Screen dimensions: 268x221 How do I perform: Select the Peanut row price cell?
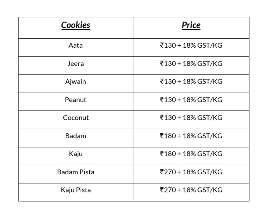(191, 100)
